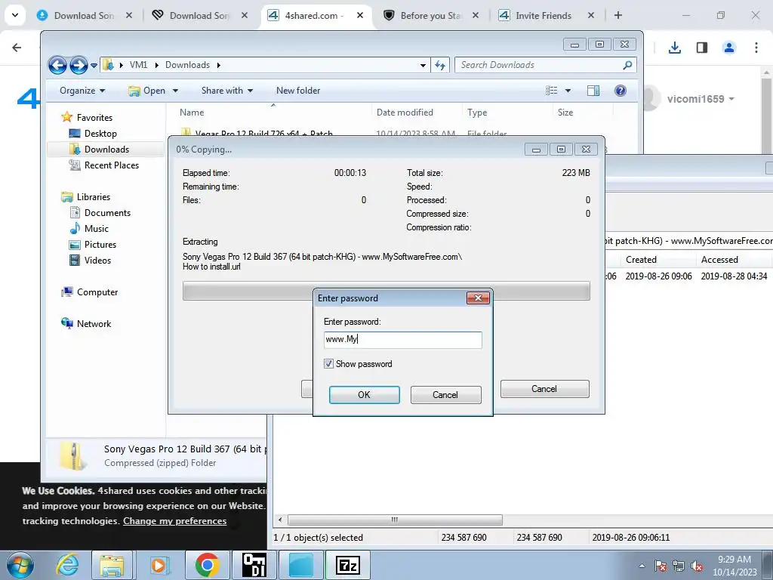Sort files by Date modified column
773x580 pixels.
405,113
